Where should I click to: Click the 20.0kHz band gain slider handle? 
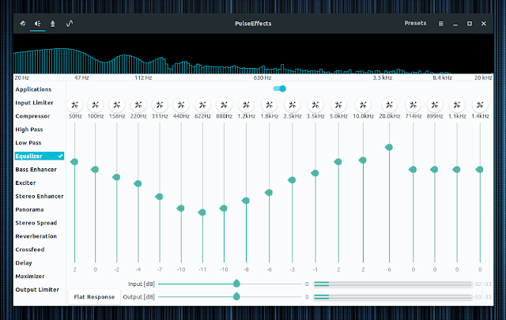(389, 148)
